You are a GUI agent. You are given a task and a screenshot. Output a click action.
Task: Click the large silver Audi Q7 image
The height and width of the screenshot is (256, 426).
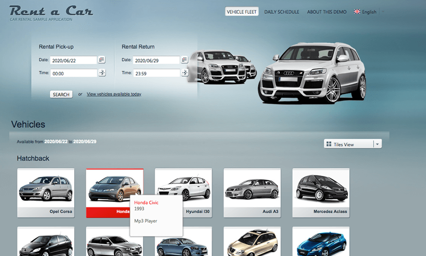[312, 73]
